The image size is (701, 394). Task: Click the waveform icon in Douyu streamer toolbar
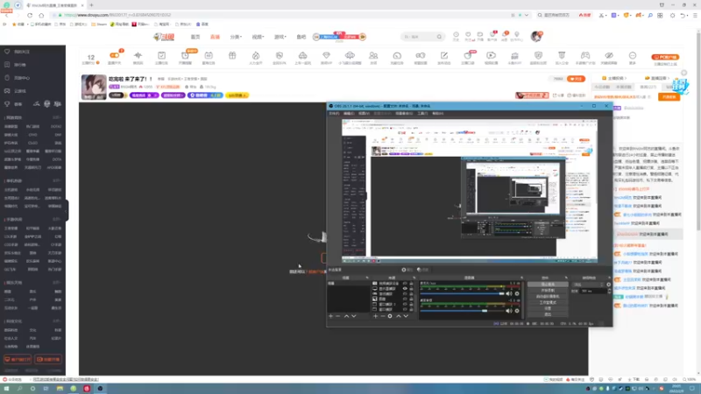point(138,55)
